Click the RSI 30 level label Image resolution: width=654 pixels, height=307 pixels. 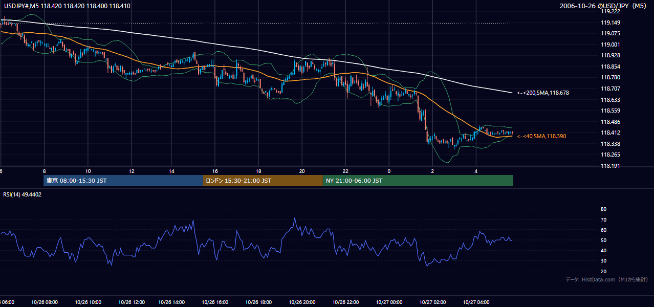coord(603,260)
